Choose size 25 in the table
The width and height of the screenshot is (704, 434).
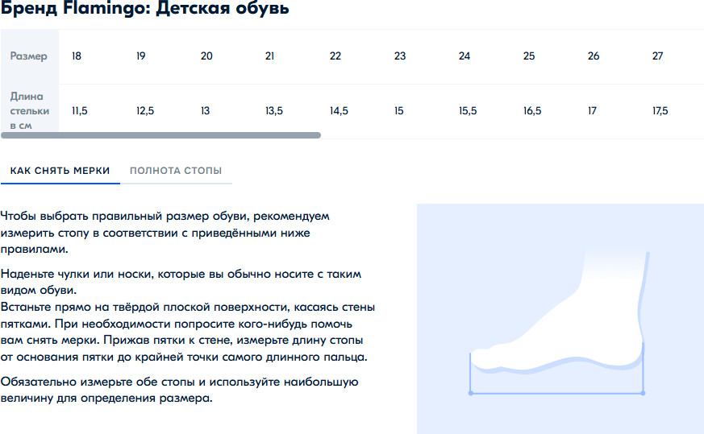[x=529, y=56]
